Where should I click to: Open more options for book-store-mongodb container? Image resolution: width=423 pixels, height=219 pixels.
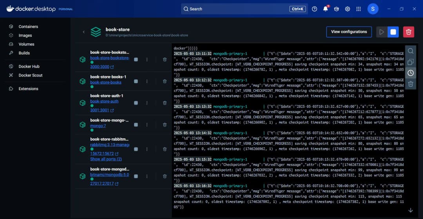point(147,176)
